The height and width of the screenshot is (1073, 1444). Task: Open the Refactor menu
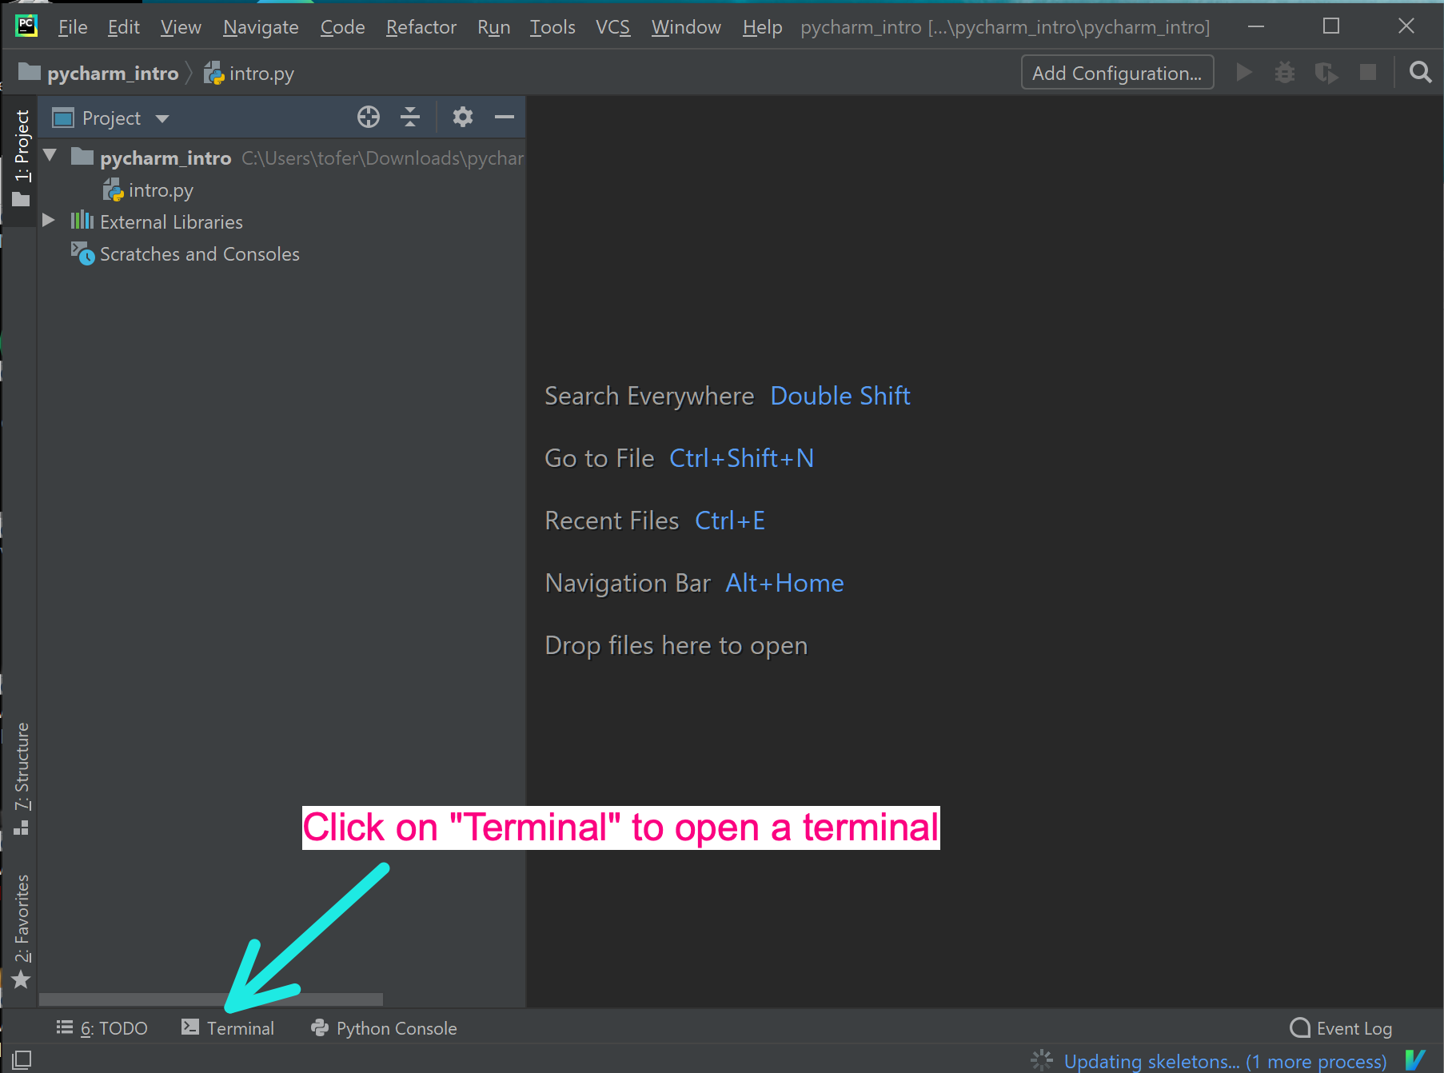coord(421,27)
